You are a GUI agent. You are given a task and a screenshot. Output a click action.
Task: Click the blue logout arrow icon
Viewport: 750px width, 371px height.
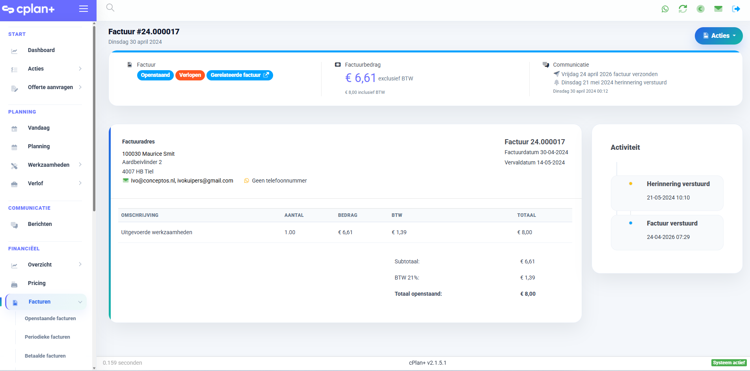[736, 9]
